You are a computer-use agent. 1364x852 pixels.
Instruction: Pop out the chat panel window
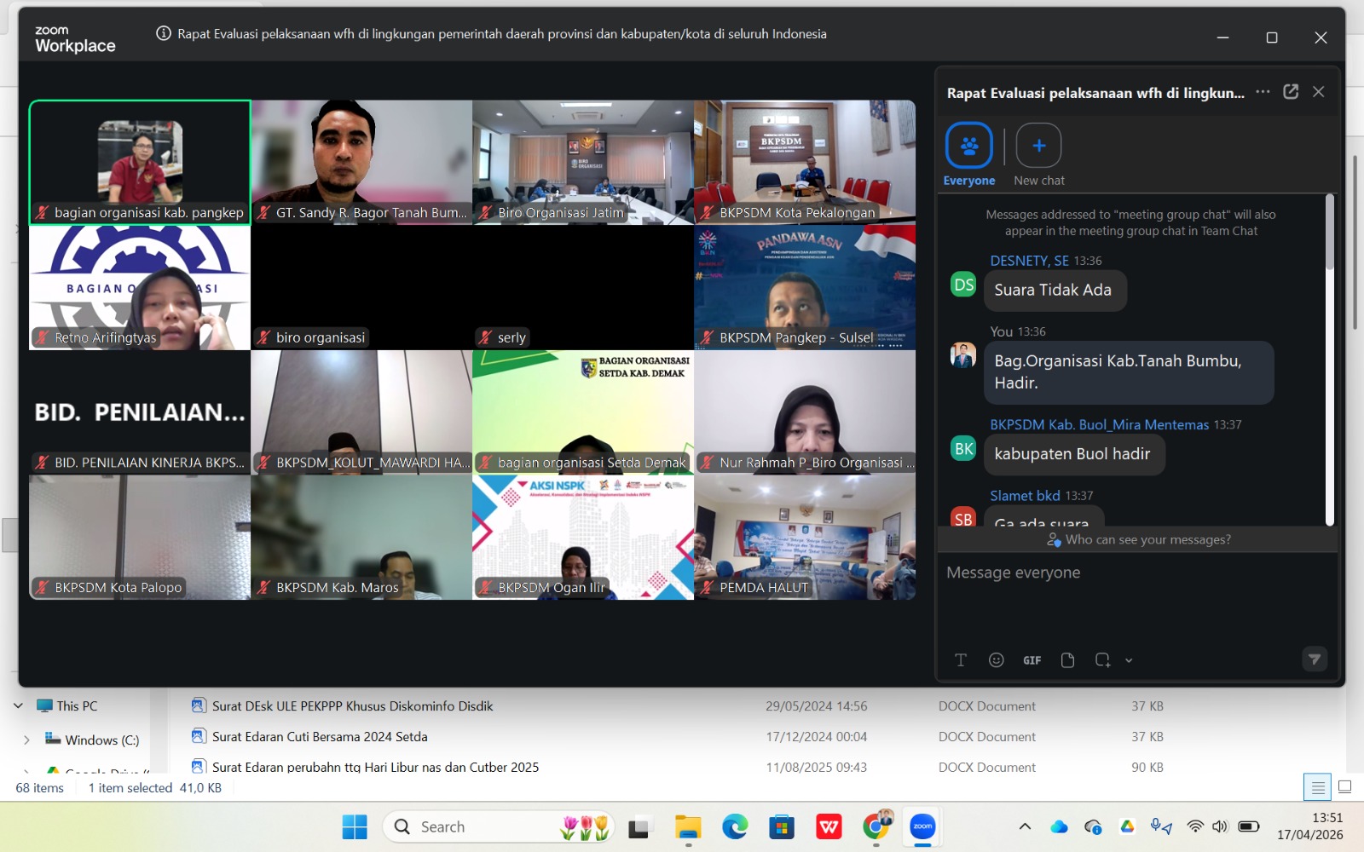pyautogui.click(x=1291, y=92)
